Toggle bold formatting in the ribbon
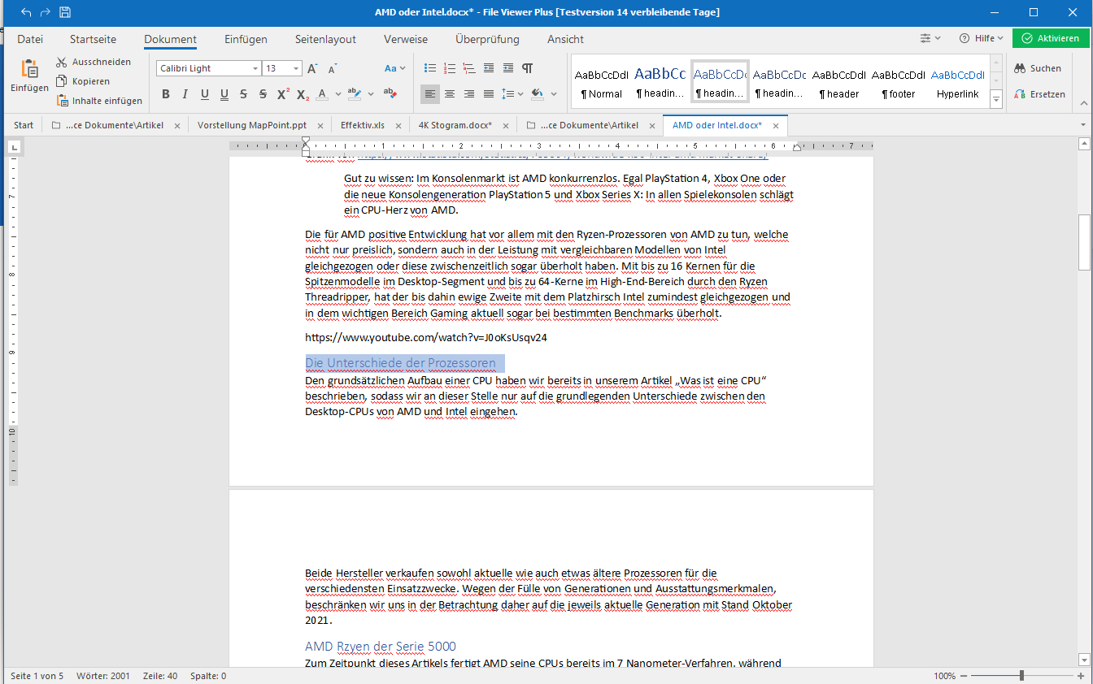 pyautogui.click(x=166, y=94)
